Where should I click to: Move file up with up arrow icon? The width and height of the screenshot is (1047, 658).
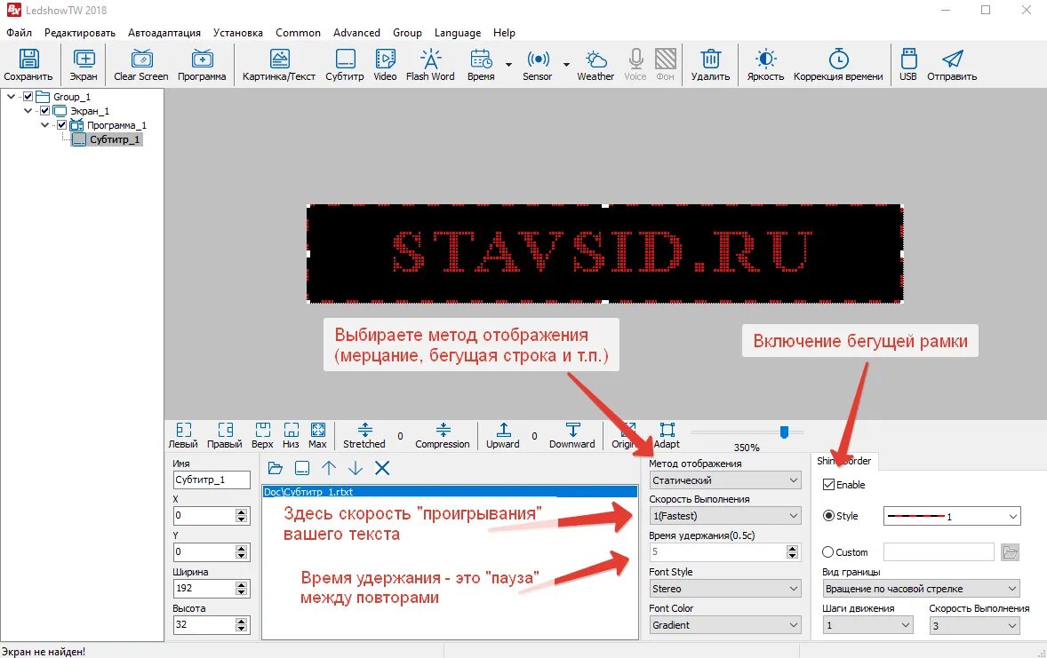click(x=329, y=469)
